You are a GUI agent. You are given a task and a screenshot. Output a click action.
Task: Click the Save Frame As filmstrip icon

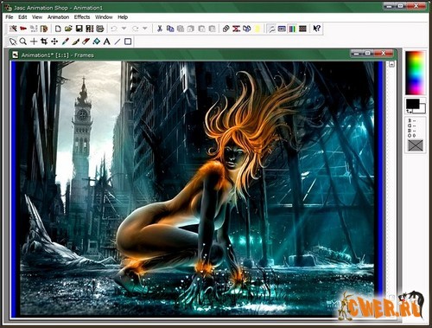90,29
